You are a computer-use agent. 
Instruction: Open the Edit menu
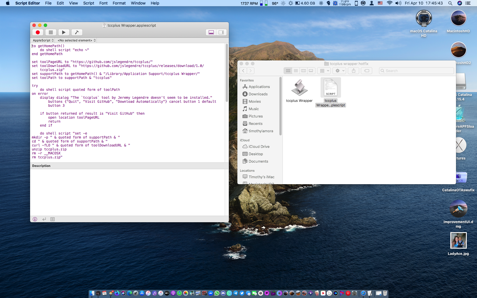click(60, 3)
